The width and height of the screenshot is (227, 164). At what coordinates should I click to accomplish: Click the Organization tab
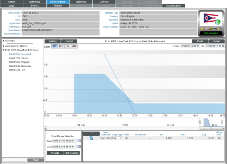pyautogui.click(x=173, y=5)
